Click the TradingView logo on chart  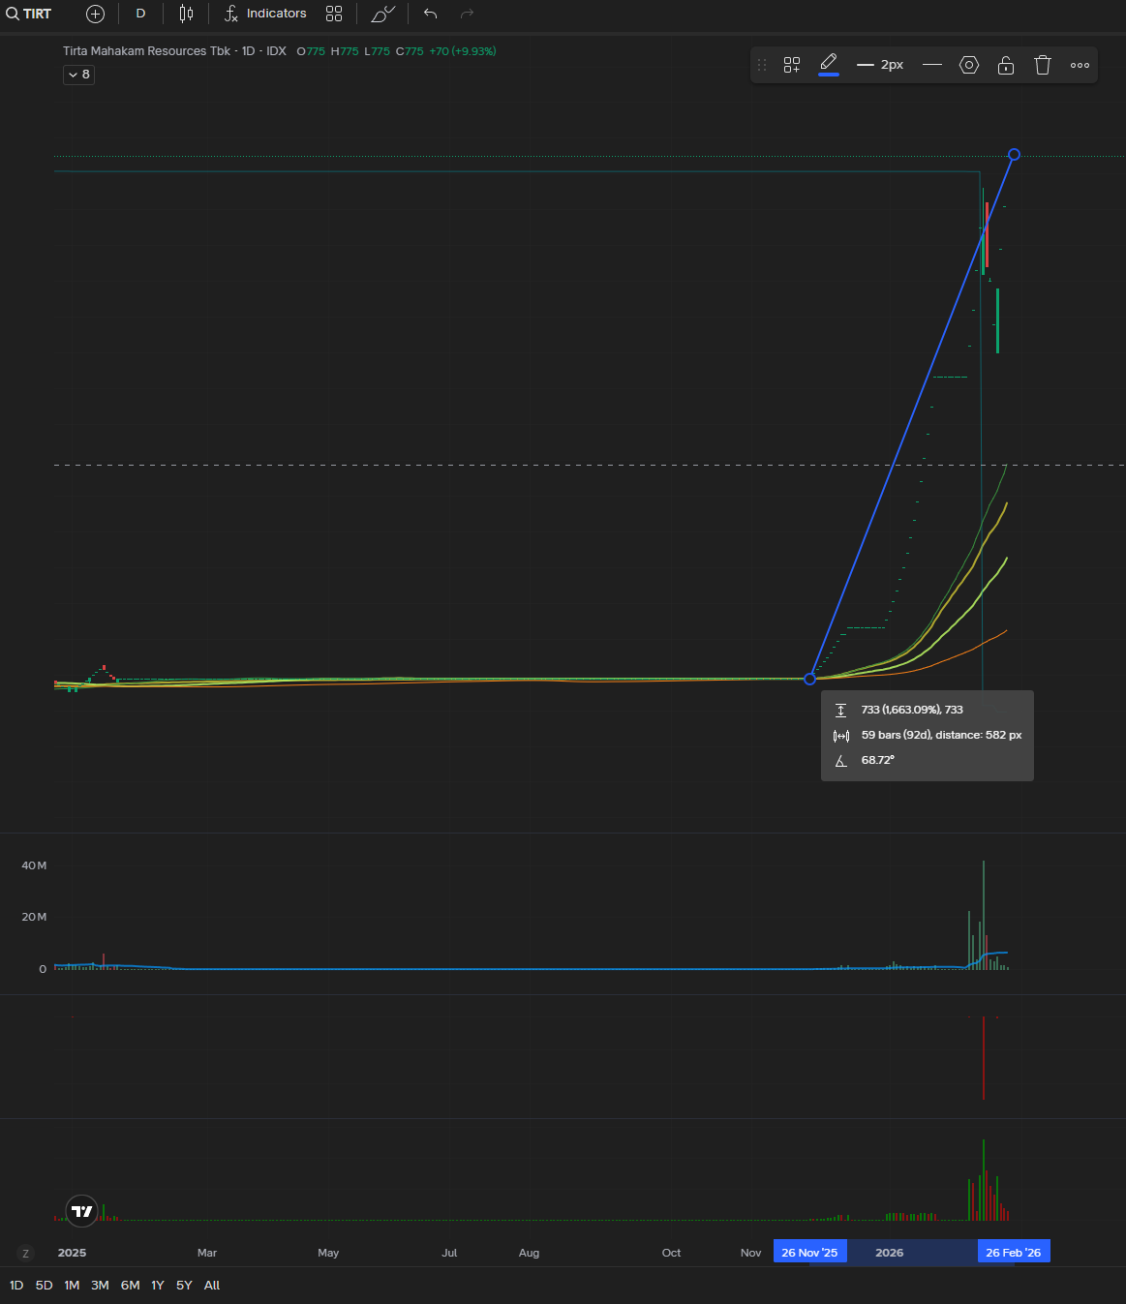pos(82,1211)
